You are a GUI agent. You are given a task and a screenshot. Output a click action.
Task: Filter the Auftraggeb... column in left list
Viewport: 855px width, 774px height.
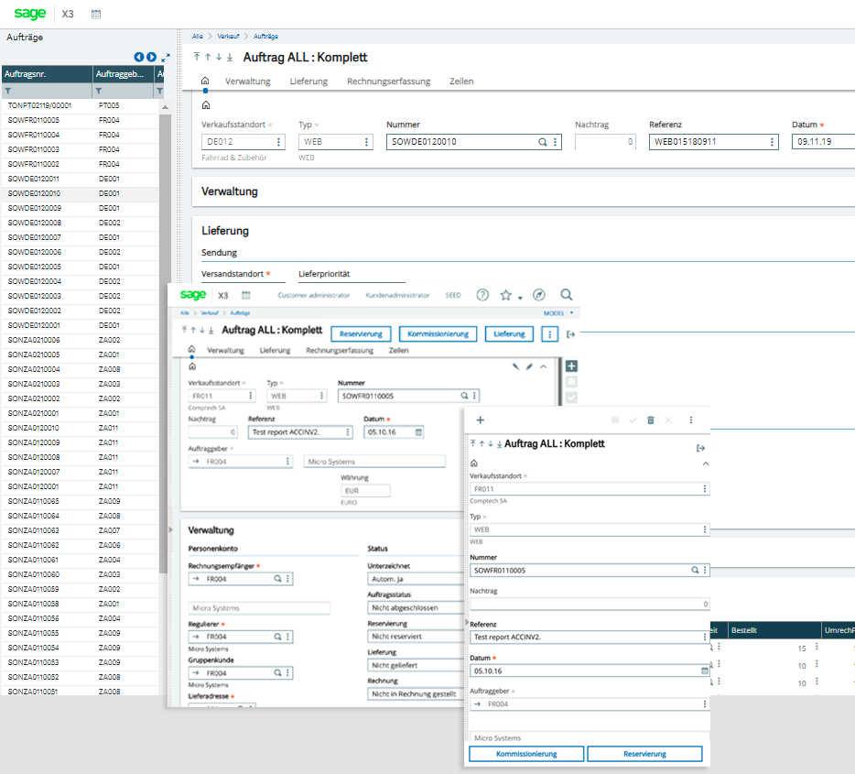[99, 91]
